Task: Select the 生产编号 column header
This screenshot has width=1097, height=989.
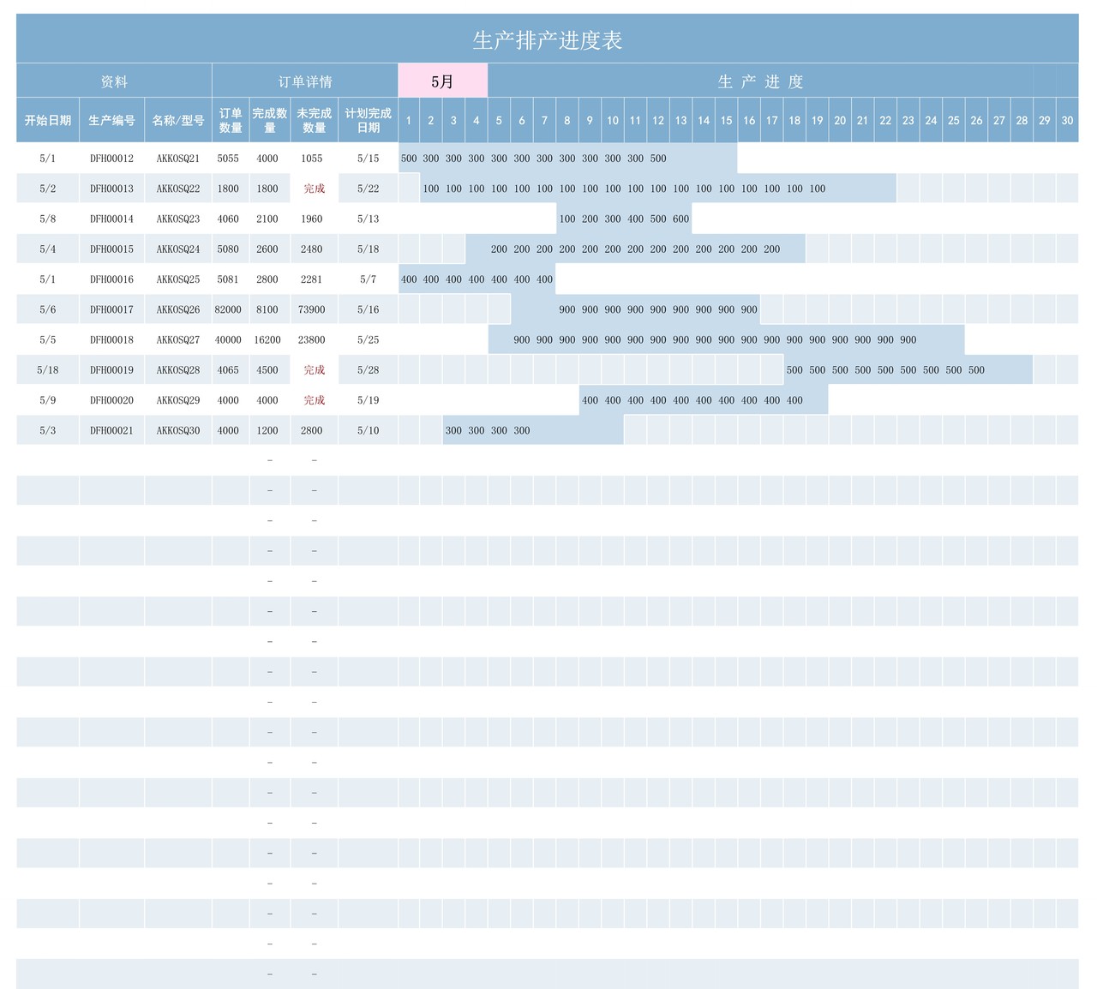Action: pyautogui.click(x=112, y=121)
